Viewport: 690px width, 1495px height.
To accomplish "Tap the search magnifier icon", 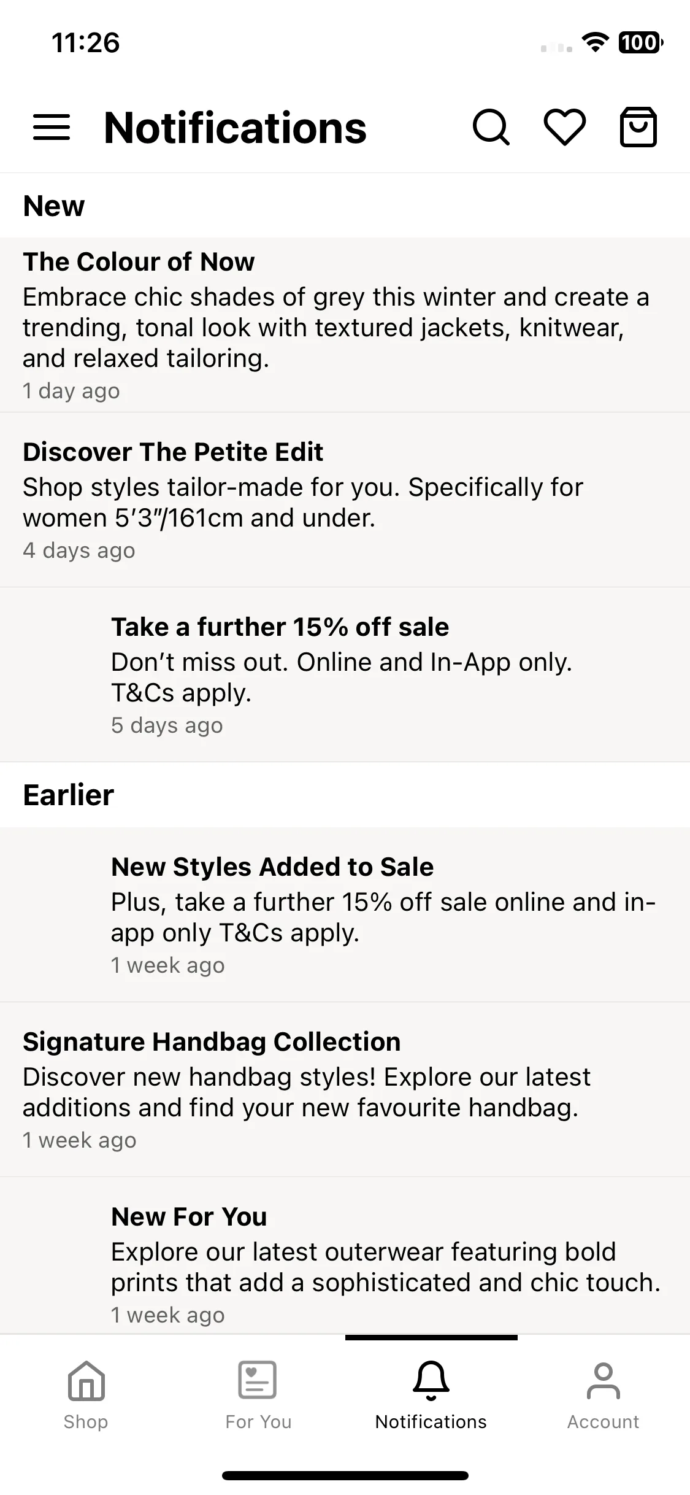I will (491, 128).
